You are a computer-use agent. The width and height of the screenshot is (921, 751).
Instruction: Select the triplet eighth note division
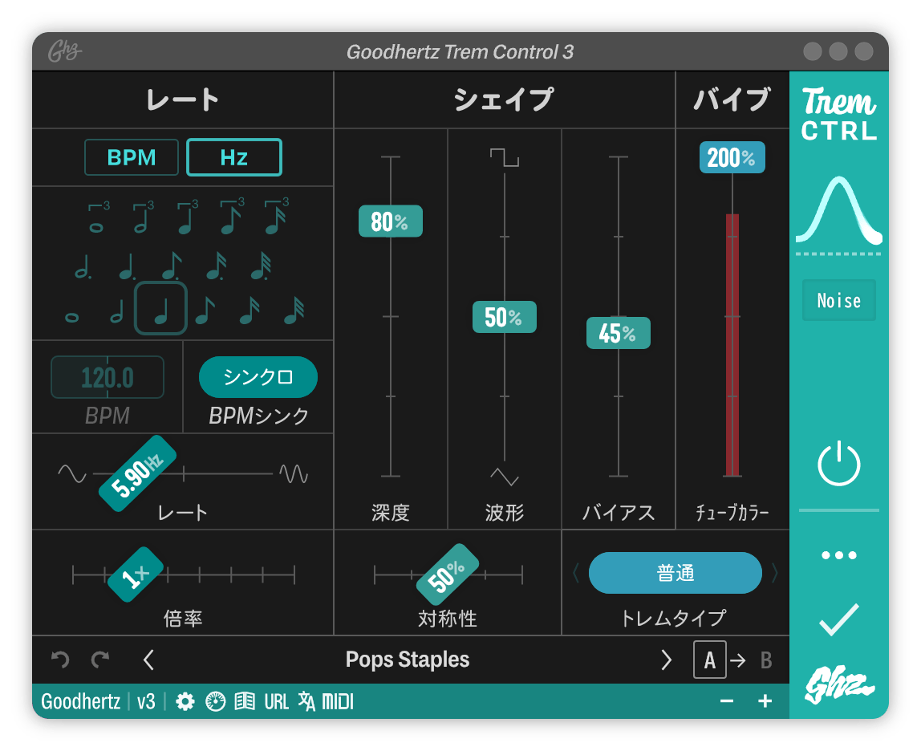(231, 218)
